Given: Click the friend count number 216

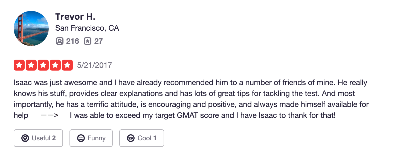Looking at the screenshot, I should pyautogui.click(x=72, y=41).
